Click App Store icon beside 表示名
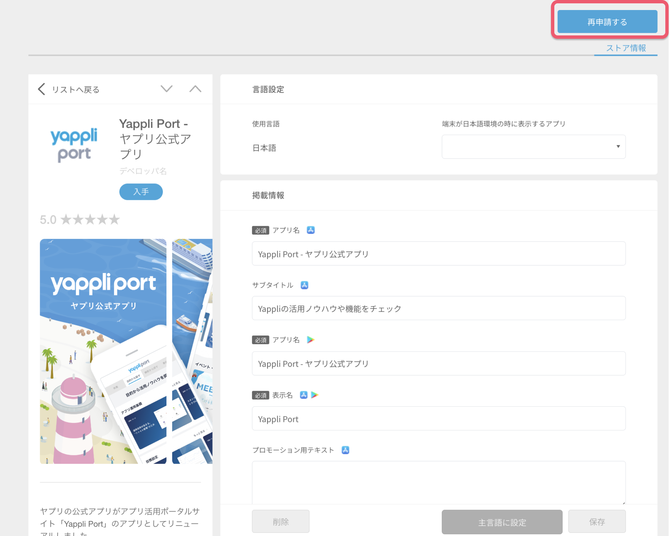The image size is (670, 536). click(x=304, y=395)
